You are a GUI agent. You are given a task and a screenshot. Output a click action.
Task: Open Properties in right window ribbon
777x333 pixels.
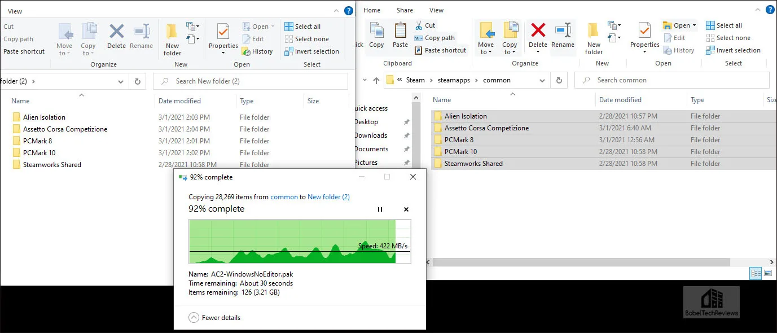click(x=645, y=37)
